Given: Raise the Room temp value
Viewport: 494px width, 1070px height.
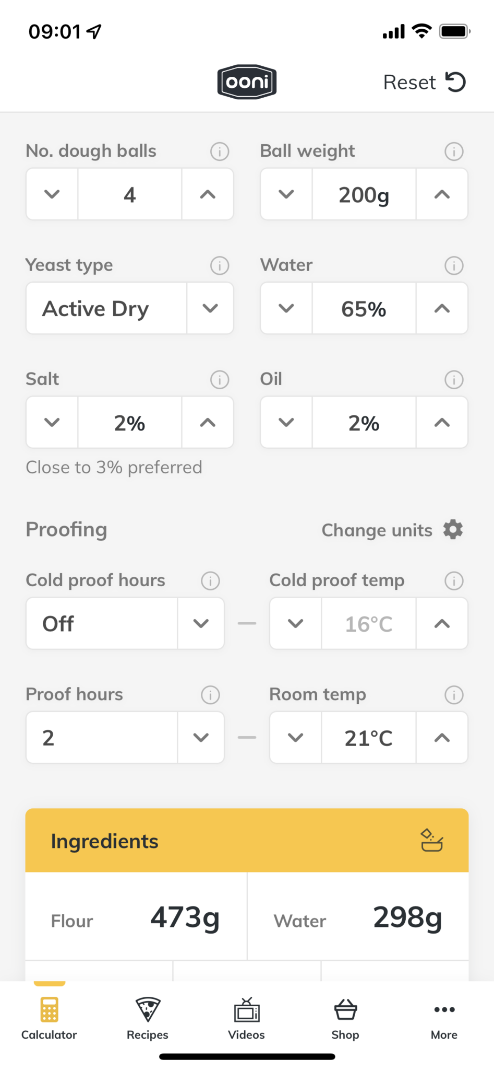Looking at the screenshot, I should pos(442,737).
